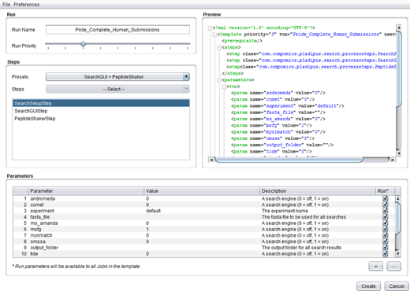Click the plus button to add parameter
410x291 pixels.
tap(376, 267)
